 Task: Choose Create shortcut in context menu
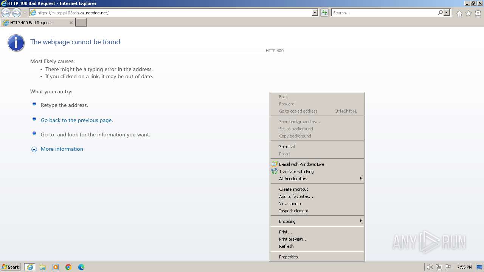click(x=317, y=189)
